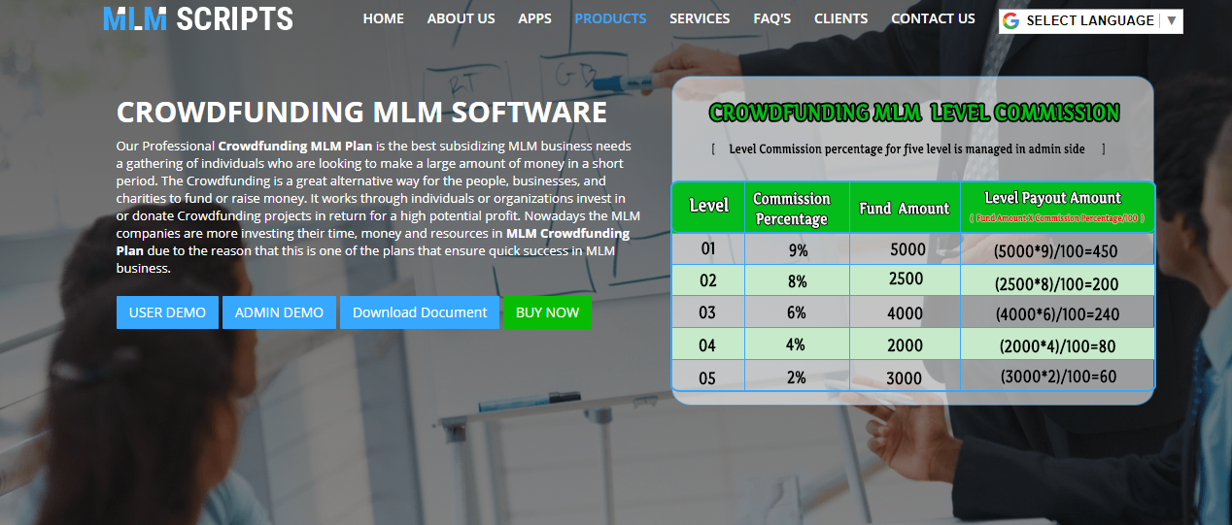Viewport: 1232px width, 525px height.
Task: Click the Fund Amount column header
Action: pos(904,208)
